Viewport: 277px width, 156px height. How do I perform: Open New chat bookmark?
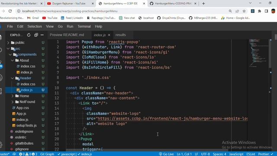[x=127, y=18]
